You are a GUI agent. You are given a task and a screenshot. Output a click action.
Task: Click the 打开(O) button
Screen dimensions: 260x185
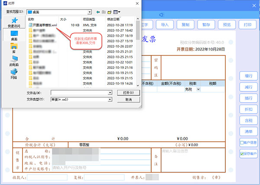[x=128, y=93]
